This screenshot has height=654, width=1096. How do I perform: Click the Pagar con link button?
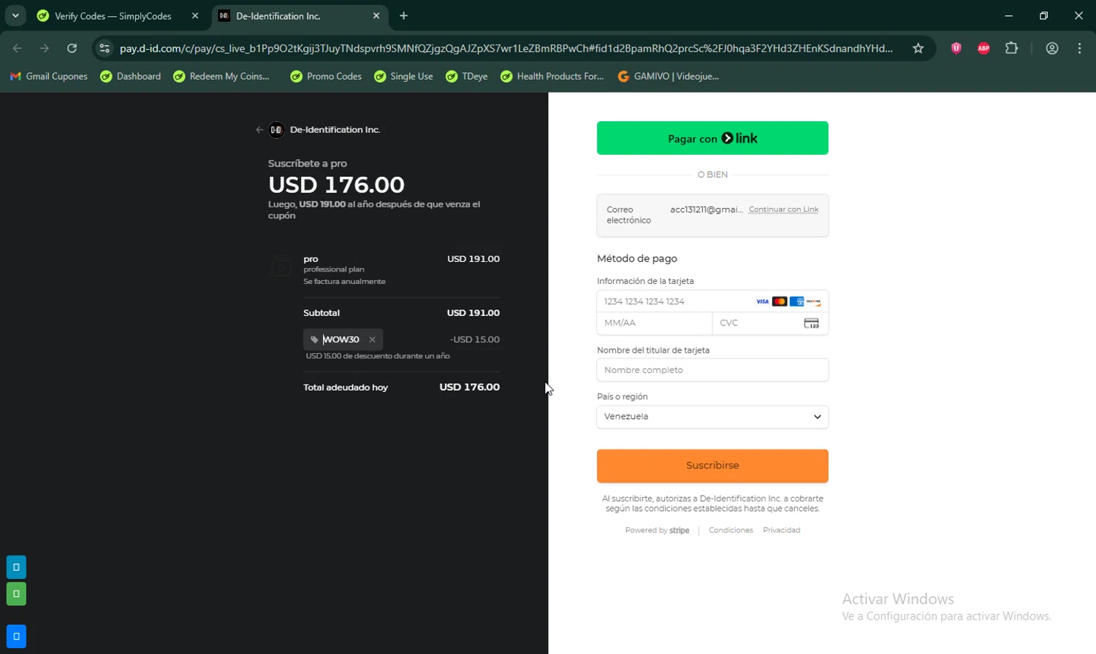(x=712, y=138)
